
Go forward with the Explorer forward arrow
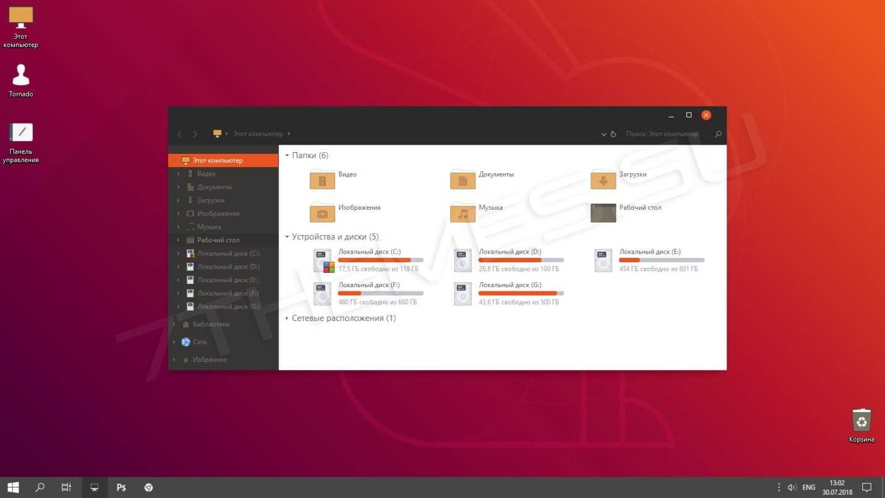tap(195, 134)
